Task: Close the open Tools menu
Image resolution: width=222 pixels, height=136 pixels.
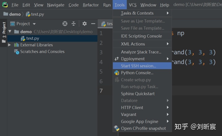Action: point(120,5)
